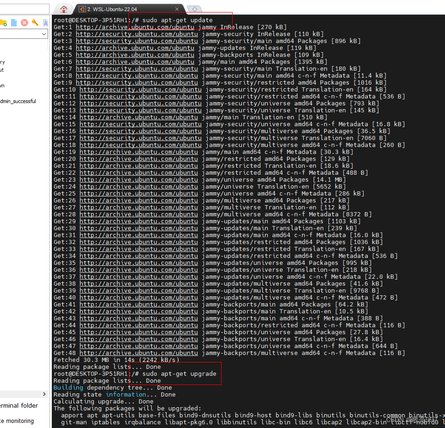Focus the quick connect field at top left
The height and width of the screenshot is (428, 445).
click(x=25, y=9)
